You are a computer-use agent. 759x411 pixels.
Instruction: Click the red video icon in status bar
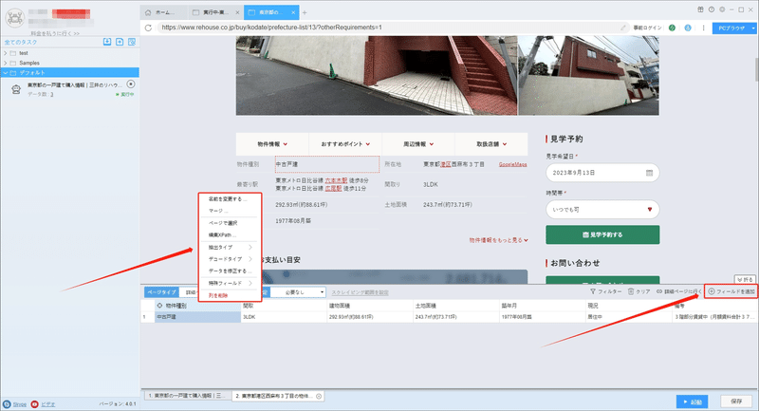point(34,403)
